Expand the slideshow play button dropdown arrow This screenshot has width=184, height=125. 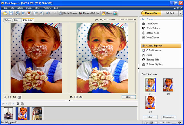tap(6, 104)
